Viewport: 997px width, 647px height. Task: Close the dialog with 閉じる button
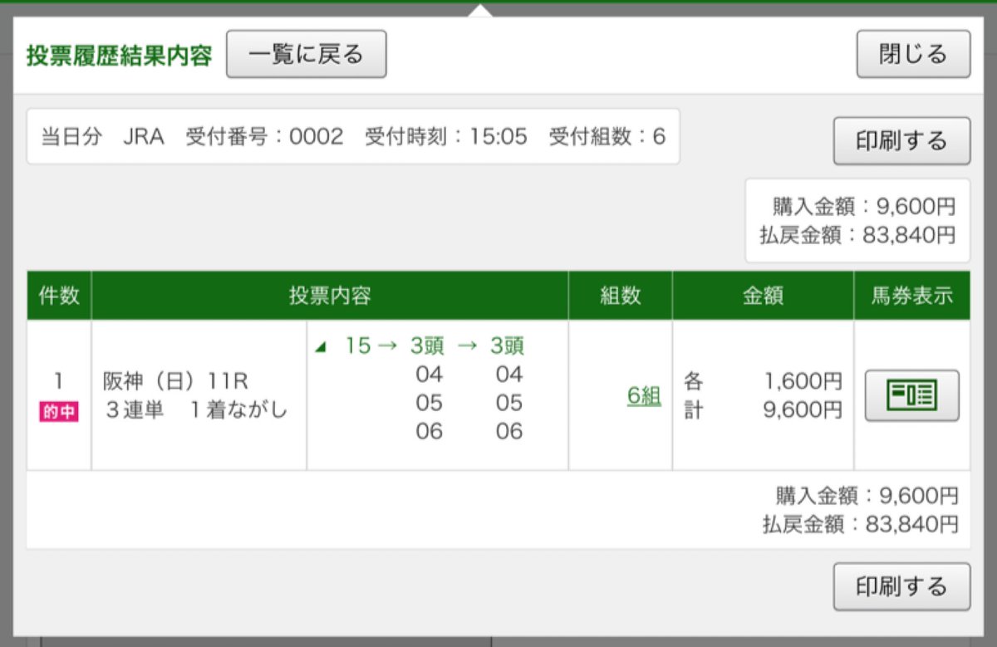(x=913, y=55)
